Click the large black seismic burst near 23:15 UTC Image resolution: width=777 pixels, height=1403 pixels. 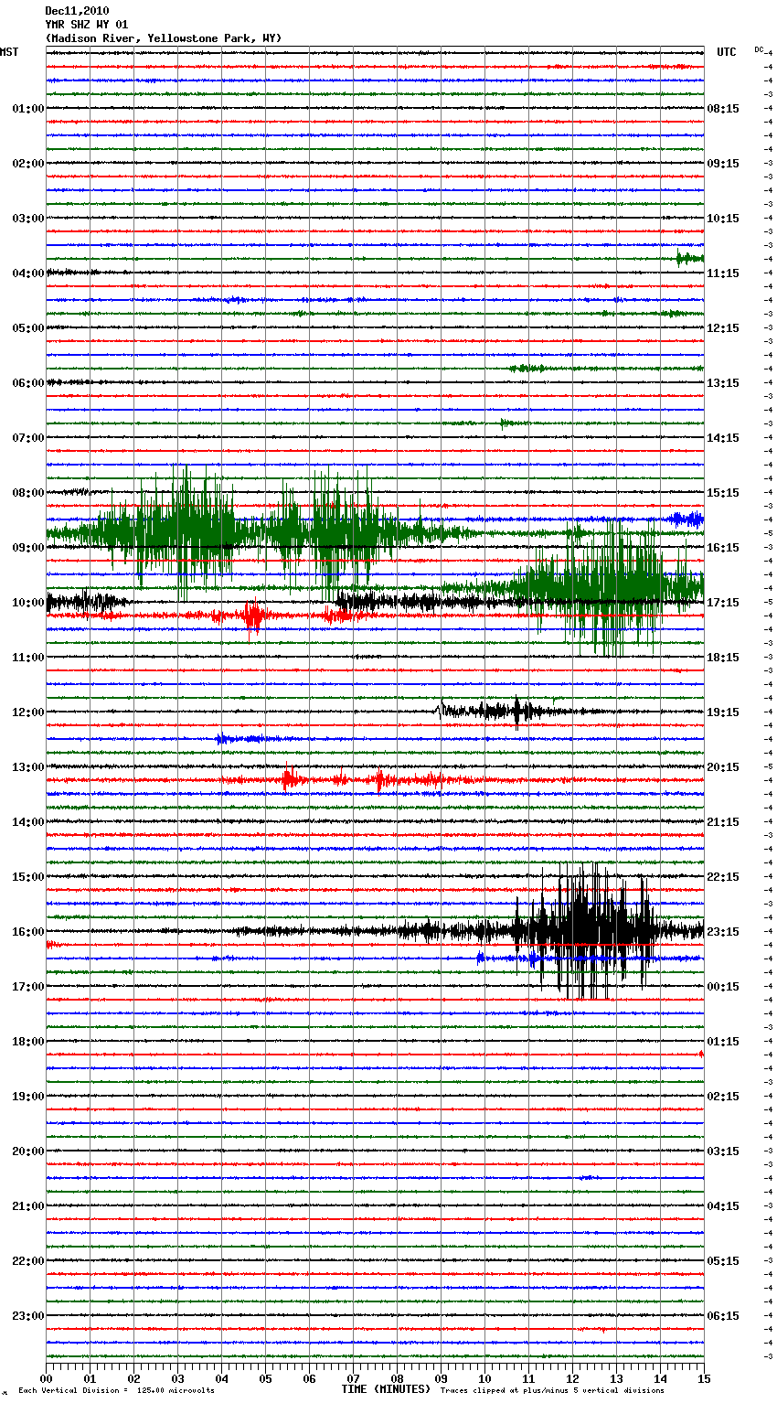pyautogui.click(x=585, y=931)
